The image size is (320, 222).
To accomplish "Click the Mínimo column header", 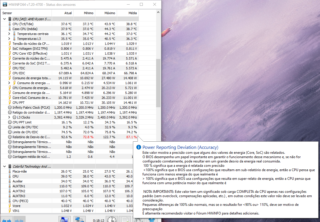I will [84, 13].
